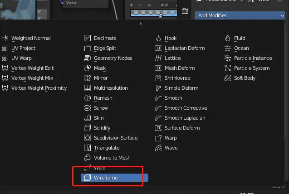Click the Edge Split modifier icon
The width and height of the screenshot is (289, 194).
[x=88, y=48]
